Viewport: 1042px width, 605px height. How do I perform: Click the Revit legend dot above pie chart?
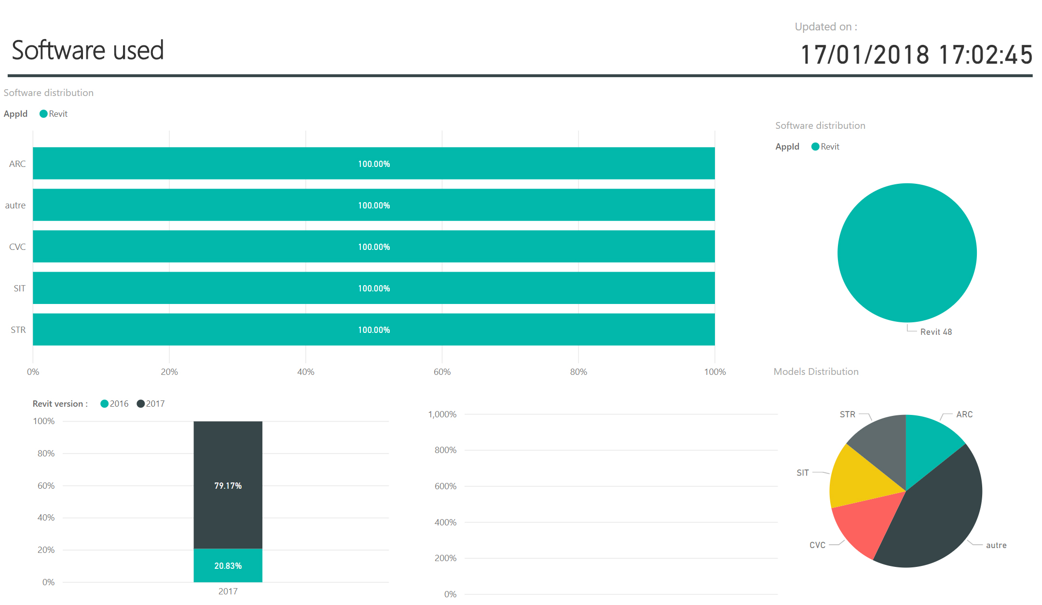815,147
